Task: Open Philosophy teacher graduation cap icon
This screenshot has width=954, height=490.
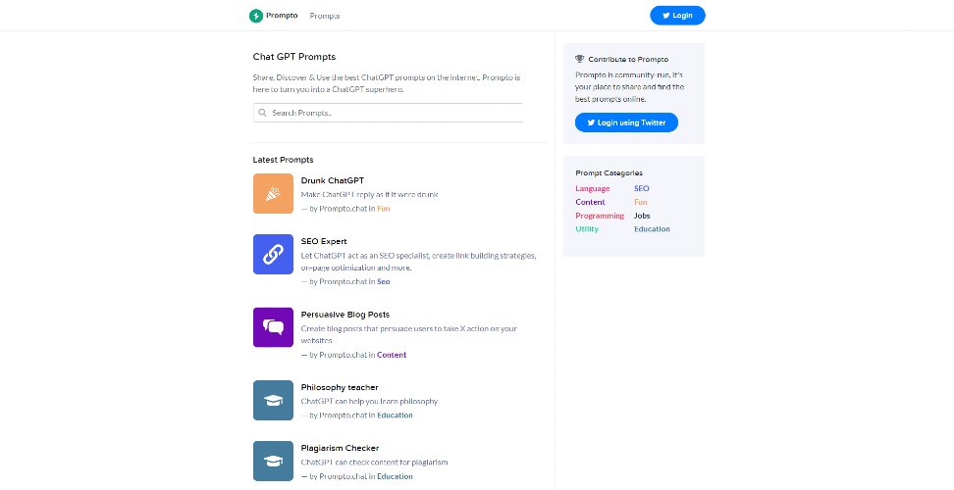Action: click(273, 400)
